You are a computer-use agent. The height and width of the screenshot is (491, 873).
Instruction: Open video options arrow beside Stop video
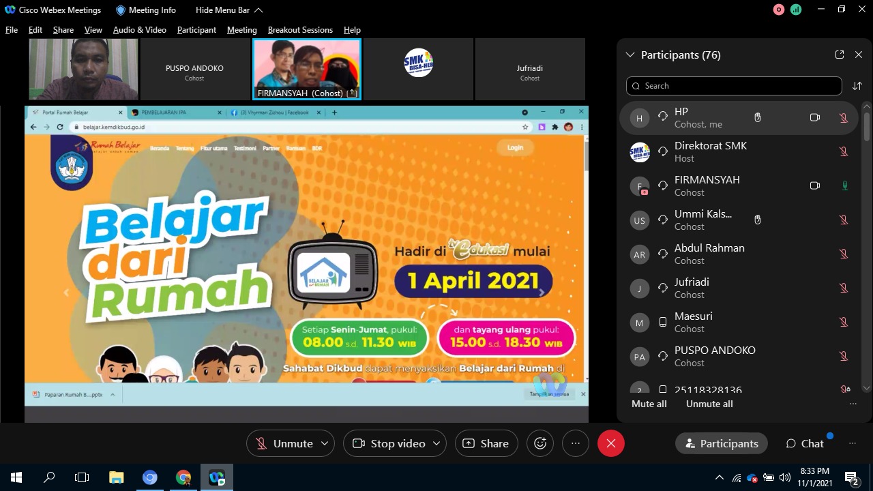(436, 443)
